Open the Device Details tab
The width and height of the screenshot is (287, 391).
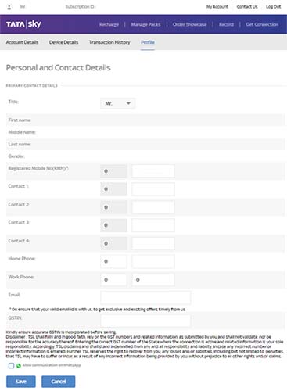coord(63,42)
